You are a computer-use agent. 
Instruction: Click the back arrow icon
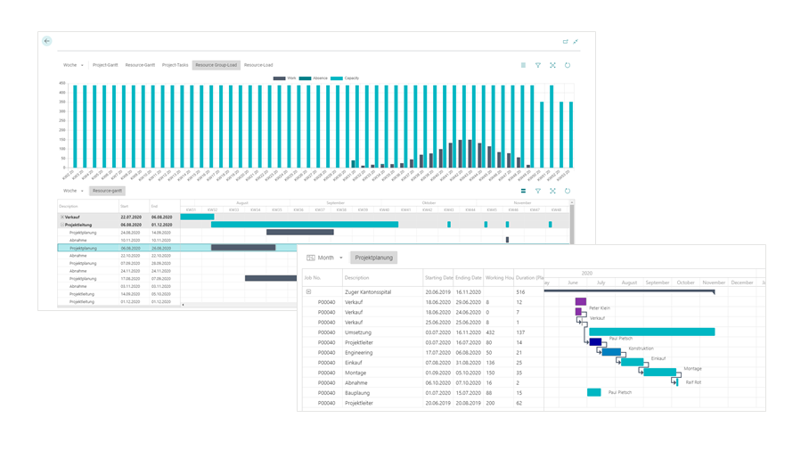47,41
